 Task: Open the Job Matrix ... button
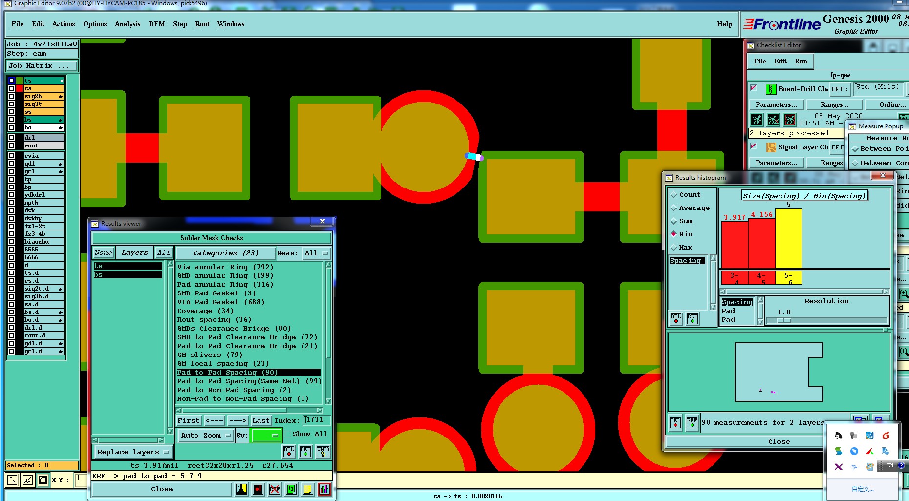click(x=42, y=65)
